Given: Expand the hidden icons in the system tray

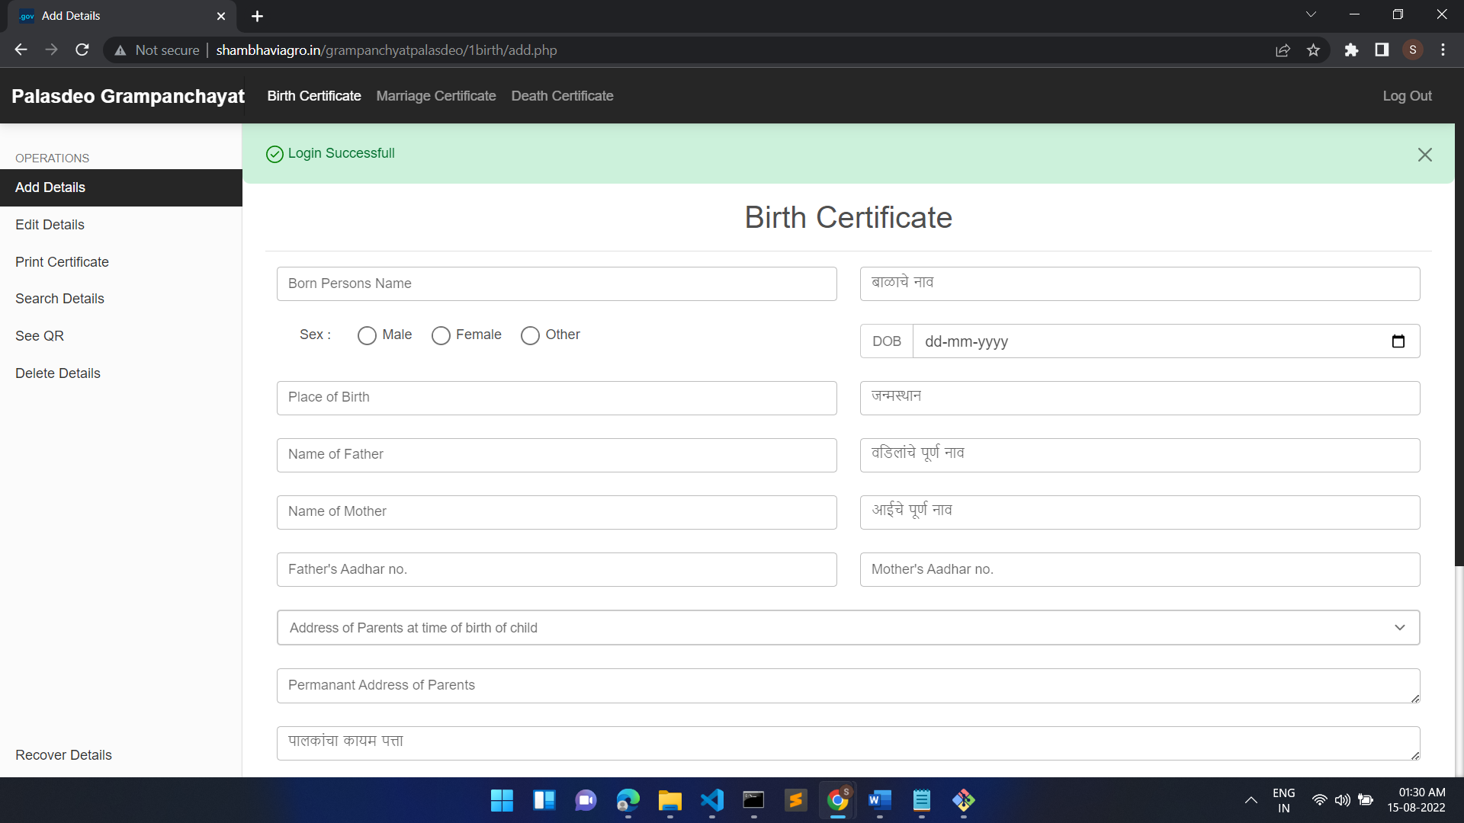Looking at the screenshot, I should (x=1250, y=800).
